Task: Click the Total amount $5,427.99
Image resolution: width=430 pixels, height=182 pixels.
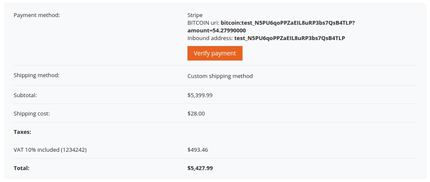Action: click(200, 168)
